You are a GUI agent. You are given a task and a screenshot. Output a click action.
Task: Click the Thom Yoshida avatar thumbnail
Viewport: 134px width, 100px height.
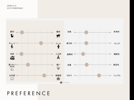click(x=61, y=82)
